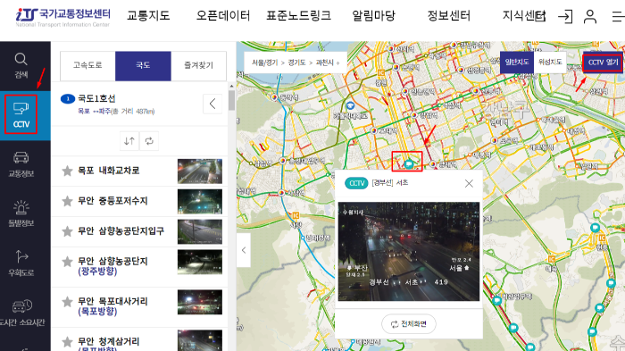625x351 pixels.
Task: Select the CCTV sidebar icon
Action: [x=21, y=115]
